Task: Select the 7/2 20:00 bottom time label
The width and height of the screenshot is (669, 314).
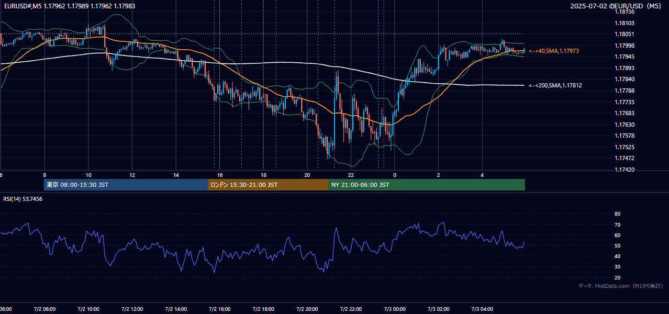Action: pyautogui.click(x=307, y=309)
